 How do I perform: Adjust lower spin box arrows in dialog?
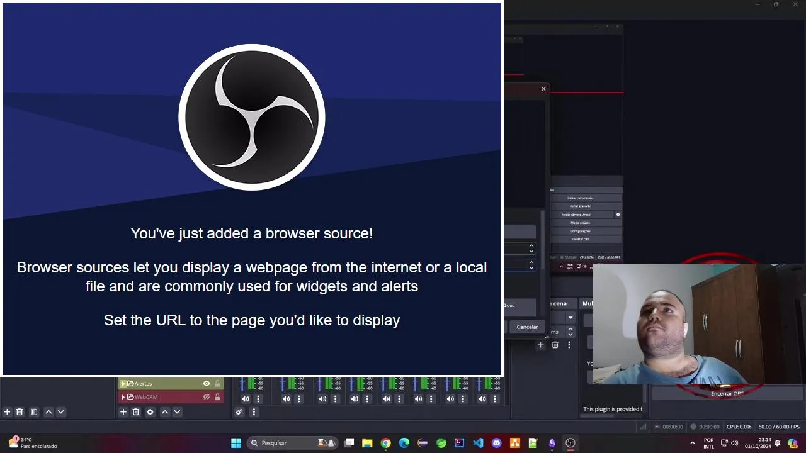click(x=531, y=265)
